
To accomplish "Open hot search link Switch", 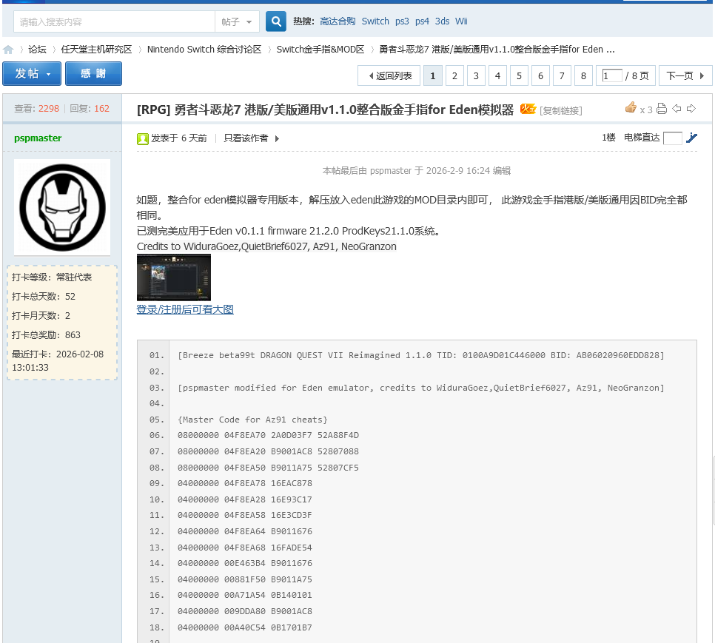I will click(x=375, y=21).
